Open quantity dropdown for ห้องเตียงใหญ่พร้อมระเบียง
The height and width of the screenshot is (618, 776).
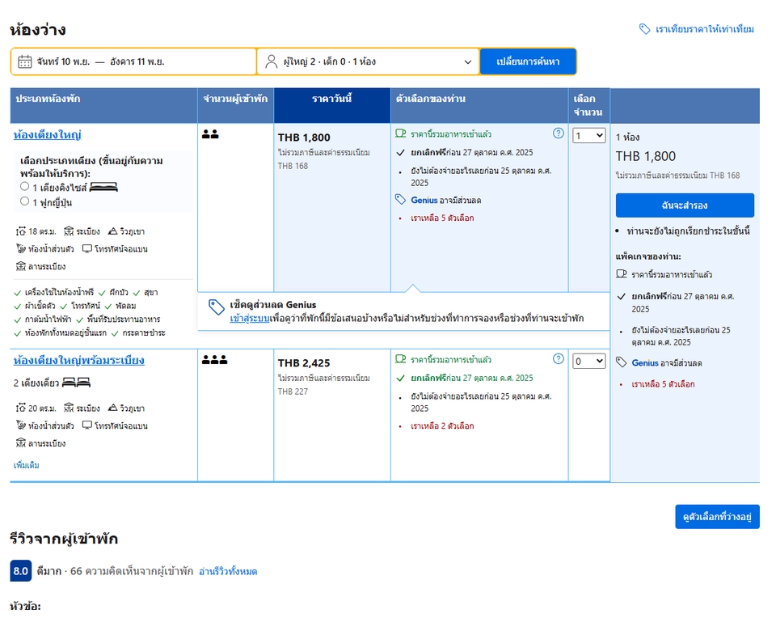(x=588, y=362)
